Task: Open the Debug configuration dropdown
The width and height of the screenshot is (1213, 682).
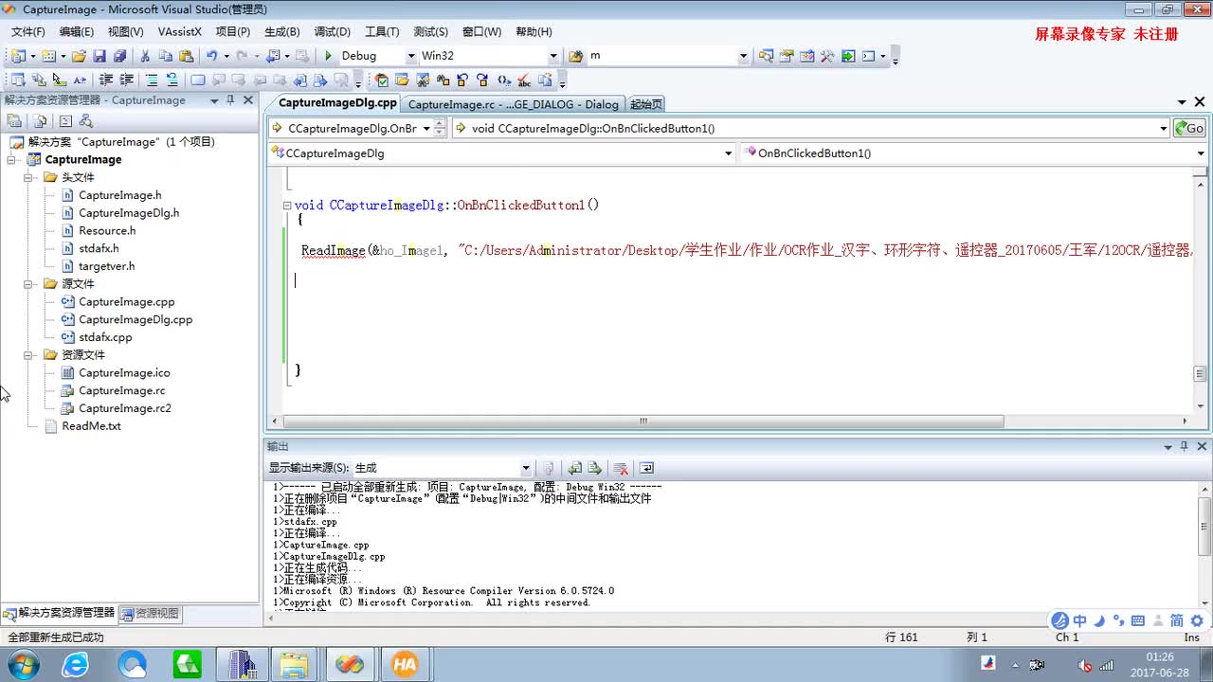Action: pos(410,56)
